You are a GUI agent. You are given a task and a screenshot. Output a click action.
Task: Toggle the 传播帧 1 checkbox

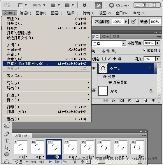tap(144, 50)
